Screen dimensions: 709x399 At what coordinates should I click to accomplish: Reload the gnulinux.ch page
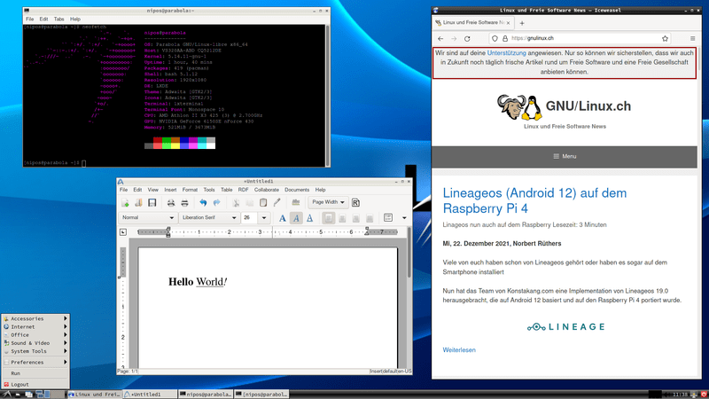467,38
